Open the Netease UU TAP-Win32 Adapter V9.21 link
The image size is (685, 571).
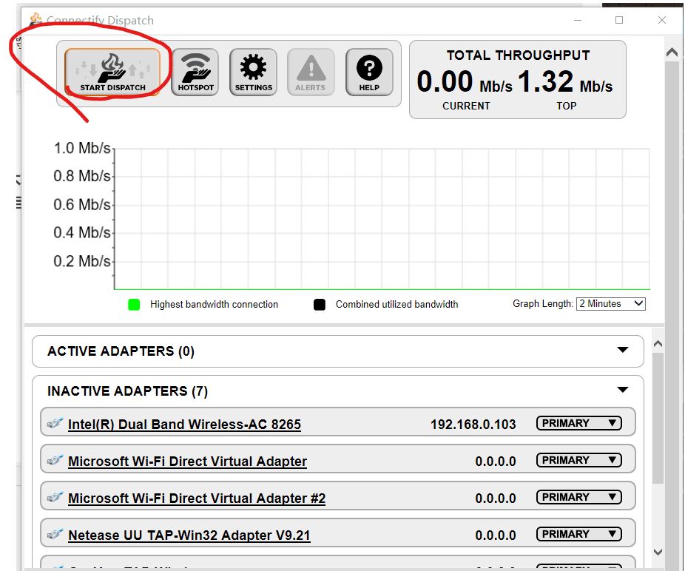point(189,535)
